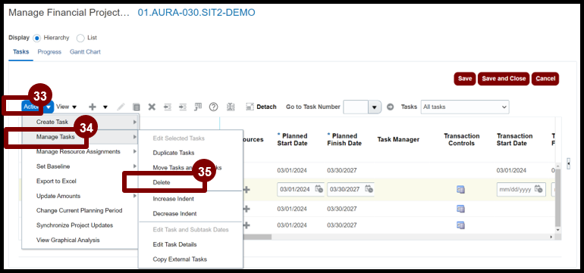Screen dimensions: 584x273
Task: Expand the Go to Task Number dropdown
Action: click(375, 107)
